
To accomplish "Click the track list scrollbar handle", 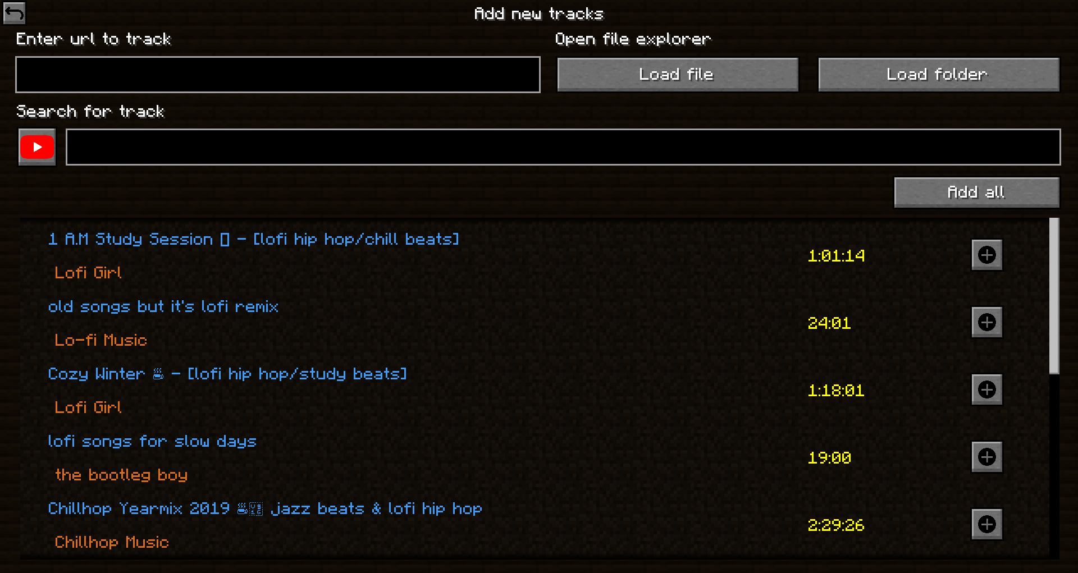I will tap(1054, 296).
